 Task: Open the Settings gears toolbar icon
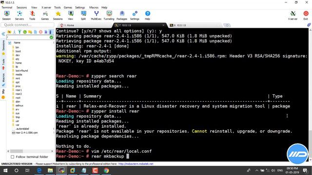click(135, 16)
